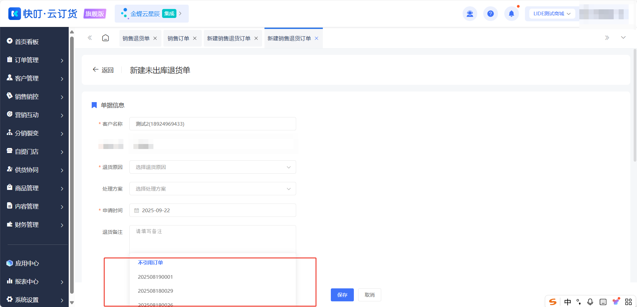Click the 取消 button
This screenshot has width=637, height=307.
coord(370,295)
